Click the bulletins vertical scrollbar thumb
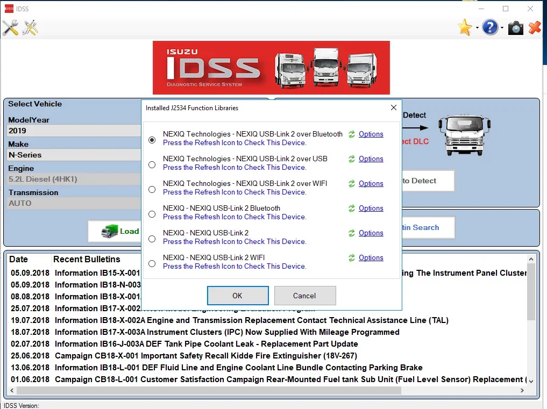The image size is (547, 409). point(531,292)
